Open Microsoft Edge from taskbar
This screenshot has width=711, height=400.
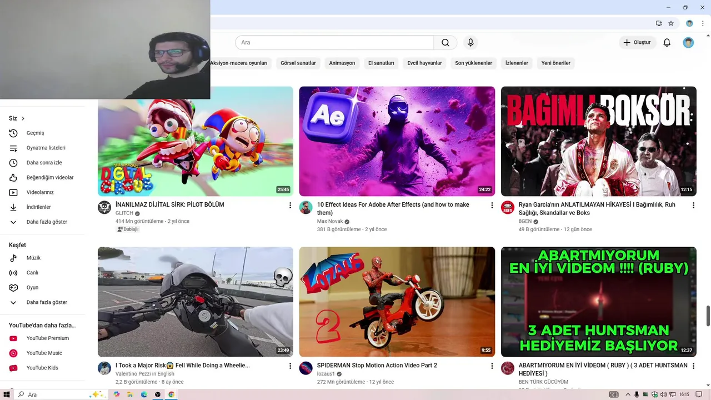(144, 394)
